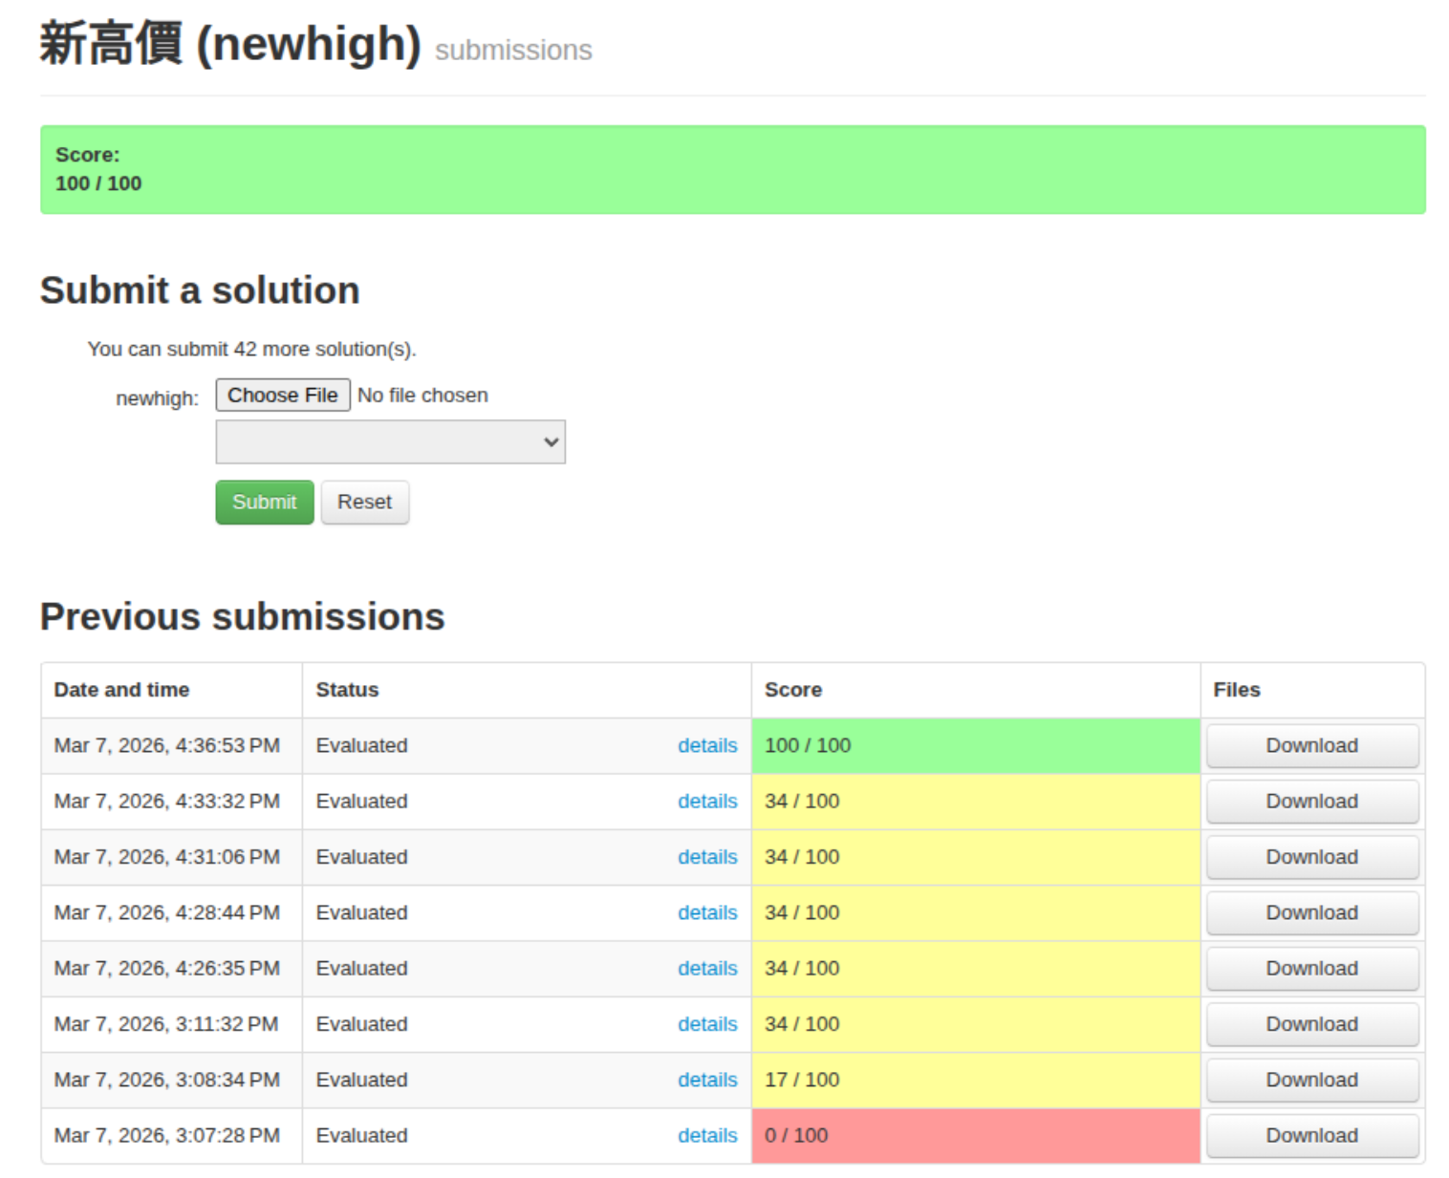View details of the 3:11:32 PM submission
1449x1178 pixels.
[x=706, y=1024]
